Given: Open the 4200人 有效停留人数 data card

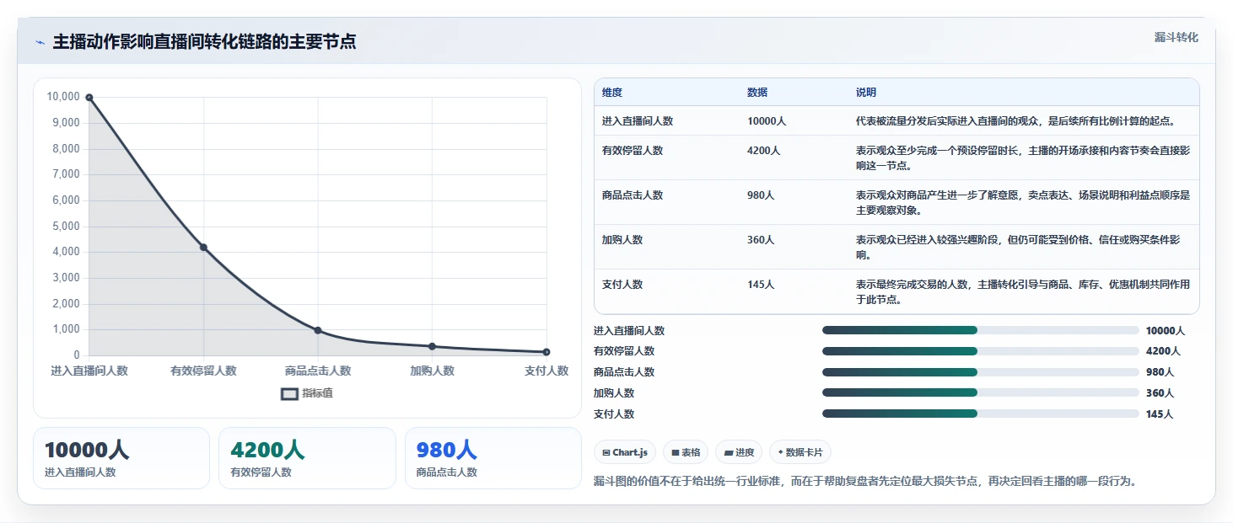Looking at the screenshot, I should (x=307, y=458).
